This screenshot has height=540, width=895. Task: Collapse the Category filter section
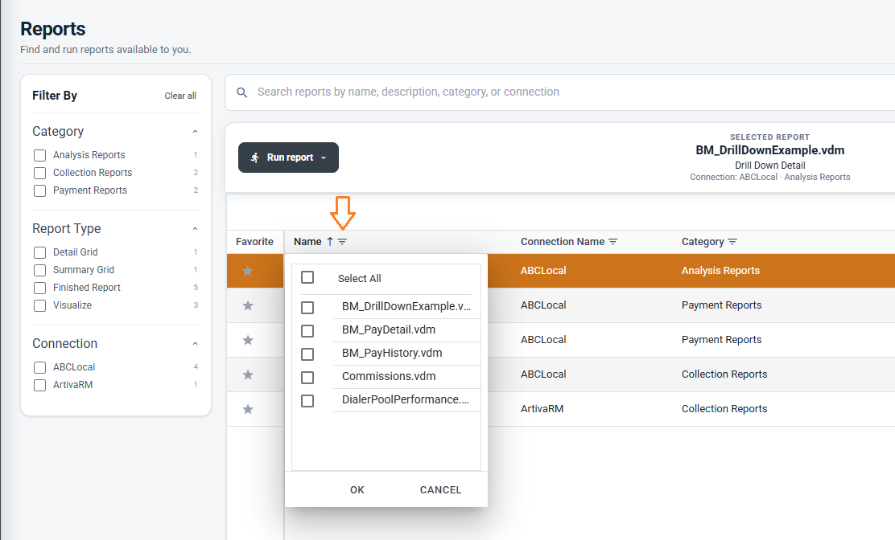point(196,132)
